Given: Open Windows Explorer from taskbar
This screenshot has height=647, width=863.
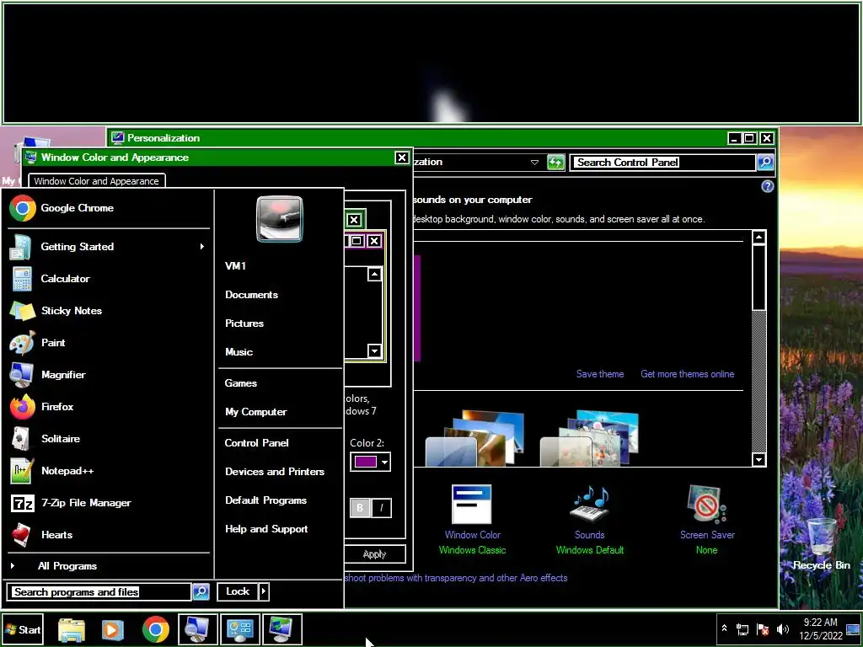Looking at the screenshot, I should [x=72, y=629].
